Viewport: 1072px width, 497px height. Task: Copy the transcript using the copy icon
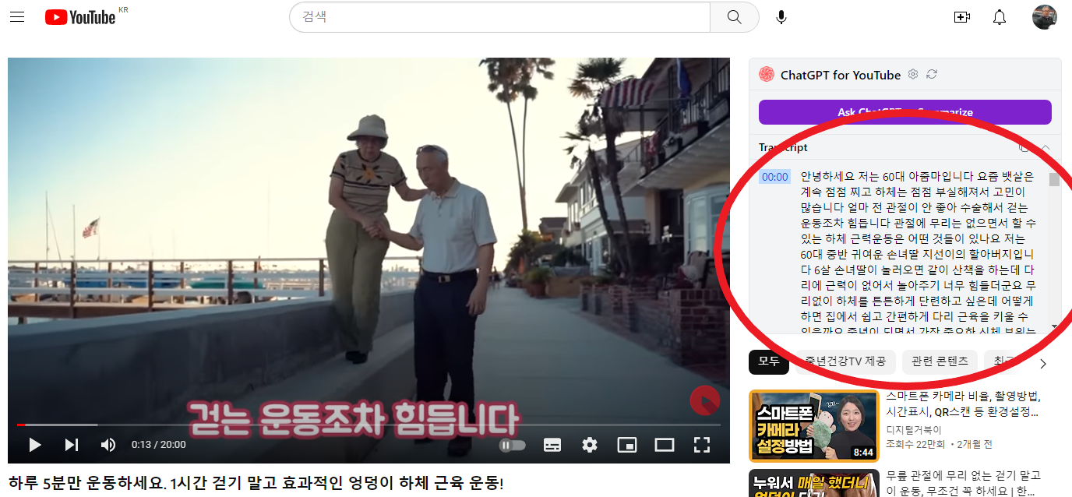[1024, 147]
